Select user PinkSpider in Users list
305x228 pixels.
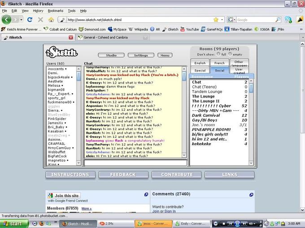57,118
